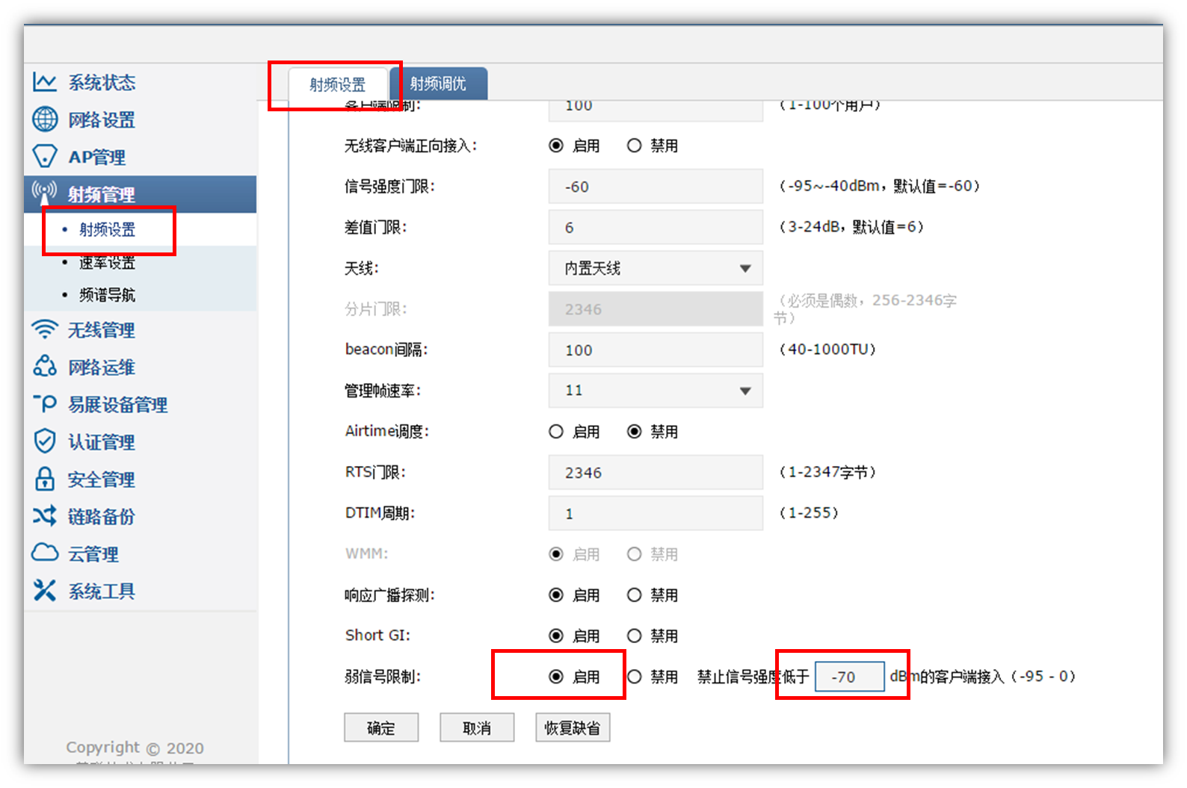Viewport: 1187px width, 788px height.
Task: Enable 无线客户端正向接入 radio
Action: click(x=556, y=146)
